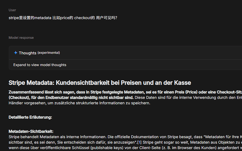Image resolution: width=242 pixels, height=151 pixels.
Task: Click the (experimental) tag next to Thoughts
Action: point(49,53)
